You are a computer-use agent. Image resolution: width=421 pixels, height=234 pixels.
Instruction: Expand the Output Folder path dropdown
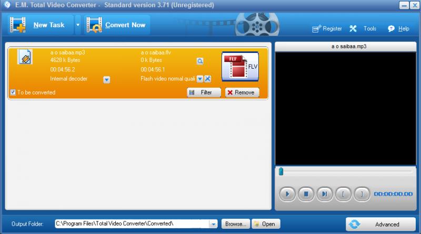coord(213,224)
